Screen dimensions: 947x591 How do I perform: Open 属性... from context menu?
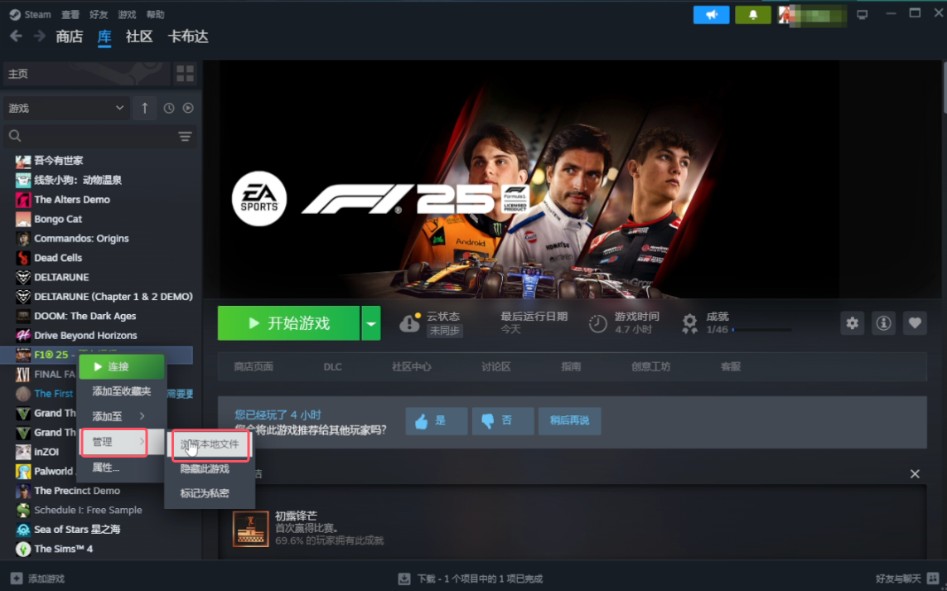click(121, 467)
